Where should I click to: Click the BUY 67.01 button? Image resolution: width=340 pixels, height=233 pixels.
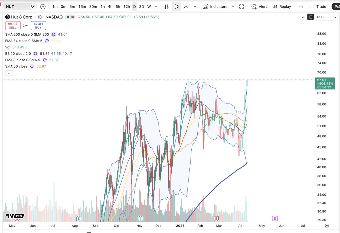point(38,25)
